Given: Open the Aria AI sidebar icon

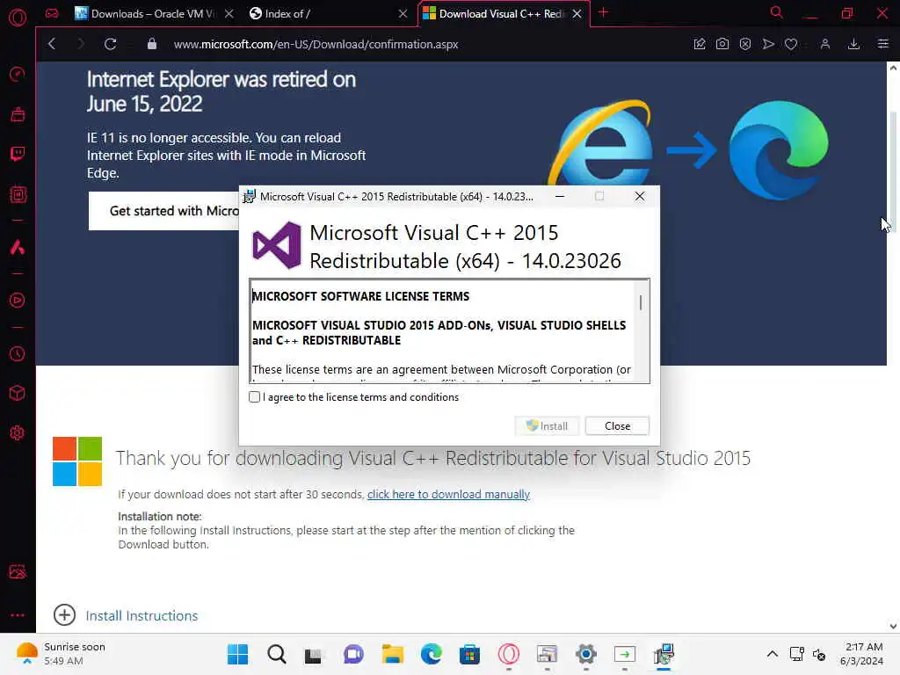Looking at the screenshot, I should [x=18, y=247].
